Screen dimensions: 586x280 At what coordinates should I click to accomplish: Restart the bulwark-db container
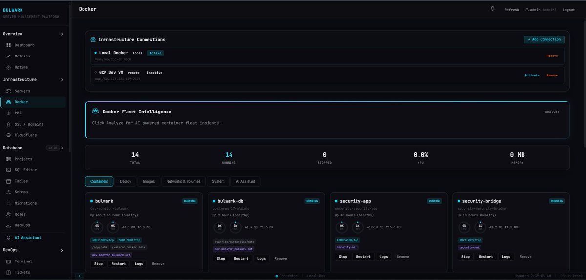click(241, 258)
